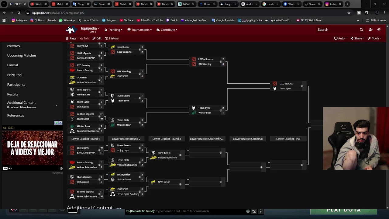The image size is (389, 219).
Task: Expand Additional Content in the contents sidebar
Action: click(x=57, y=105)
